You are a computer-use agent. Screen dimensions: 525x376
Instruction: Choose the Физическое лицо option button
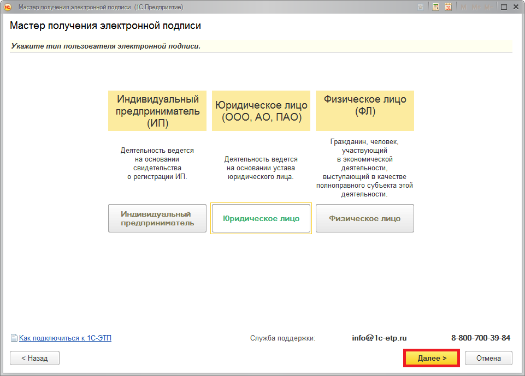pos(365,218)
